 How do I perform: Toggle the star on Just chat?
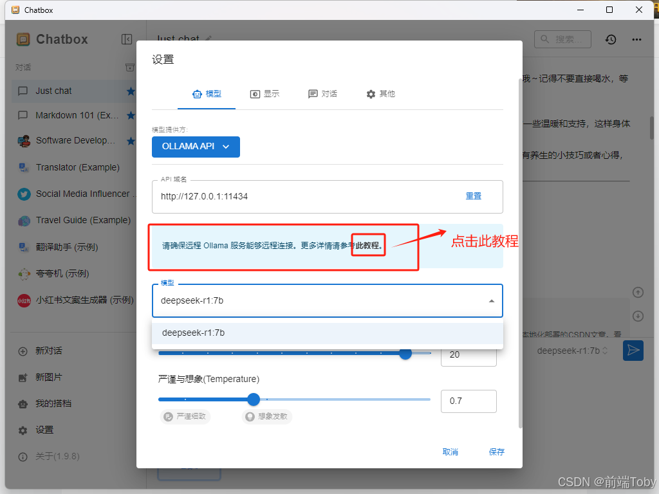pos(131,91)
